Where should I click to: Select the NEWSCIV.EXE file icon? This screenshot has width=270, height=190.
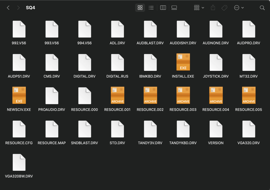tap(19, 96)
